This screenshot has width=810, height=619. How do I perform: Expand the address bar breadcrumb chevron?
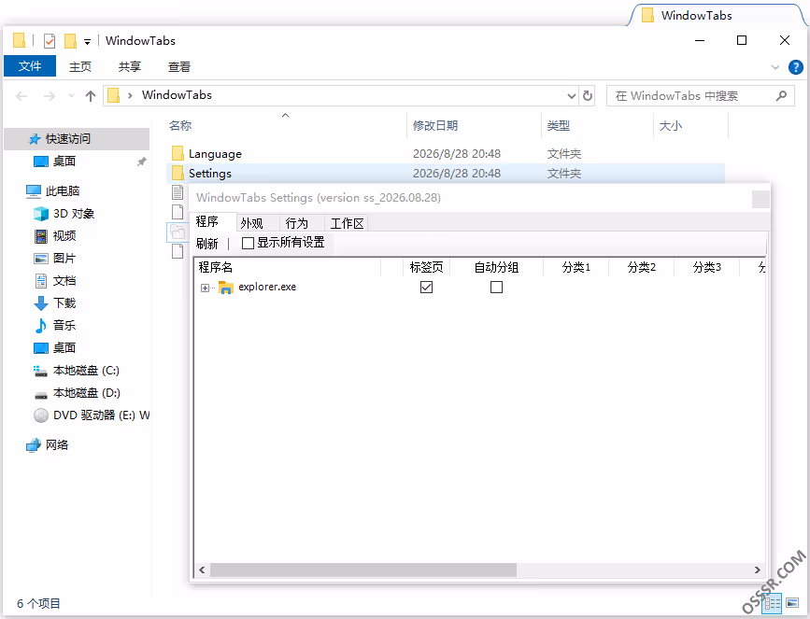pos(130,95)
